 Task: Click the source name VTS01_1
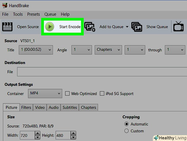coord(27,41)
